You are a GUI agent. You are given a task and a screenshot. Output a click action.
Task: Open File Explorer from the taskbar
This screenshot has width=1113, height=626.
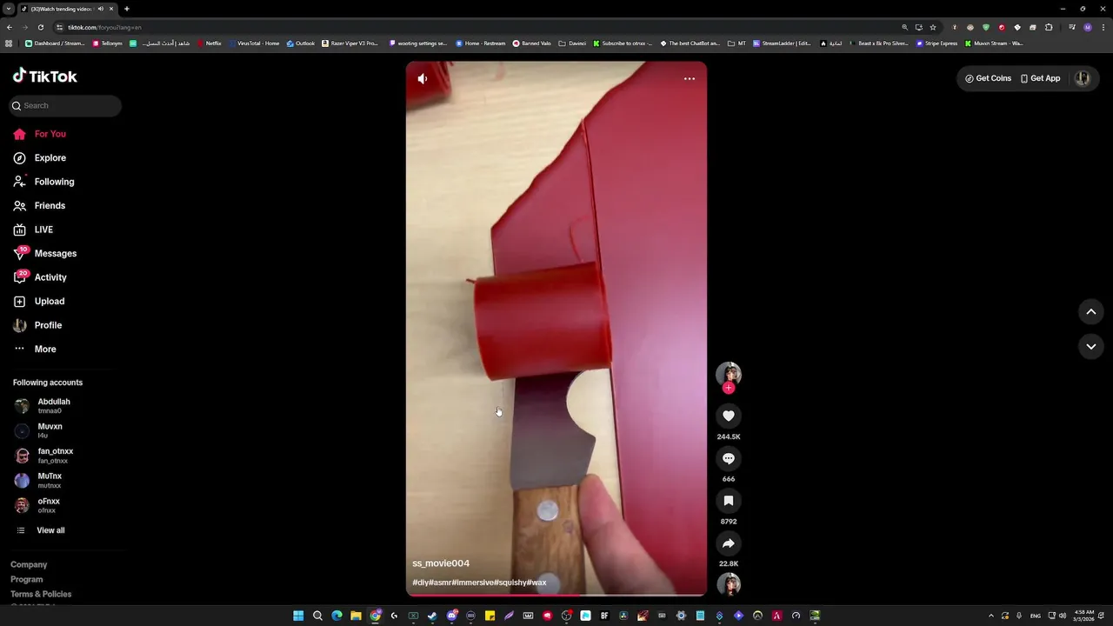[356, 616]
